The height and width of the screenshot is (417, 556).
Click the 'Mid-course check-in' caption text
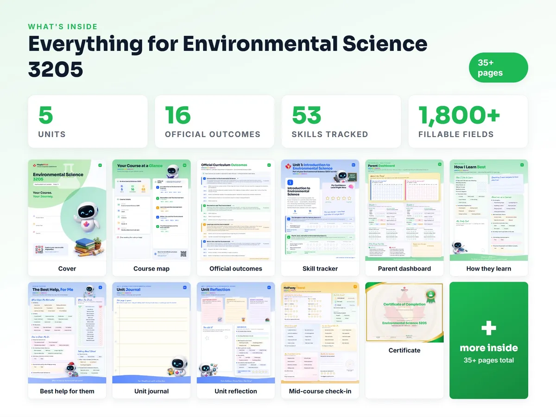(320, 391)
